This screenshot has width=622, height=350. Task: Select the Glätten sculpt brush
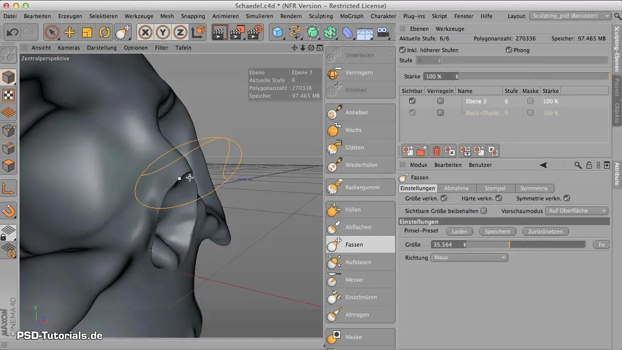(361, 147)
